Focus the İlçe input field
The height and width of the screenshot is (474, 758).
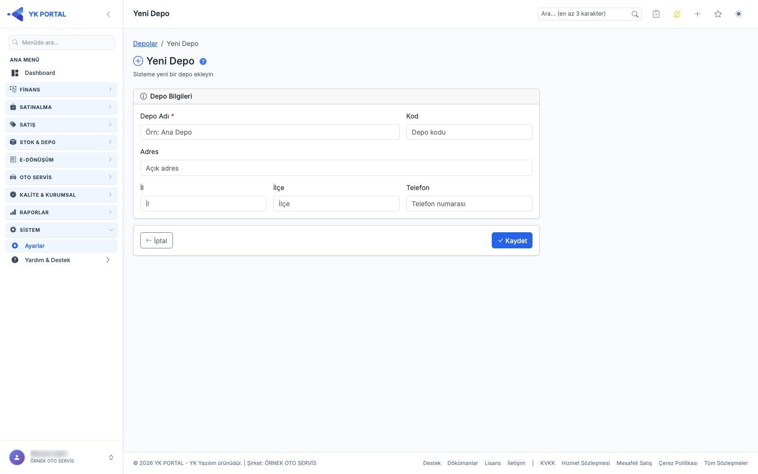point(336,204)
